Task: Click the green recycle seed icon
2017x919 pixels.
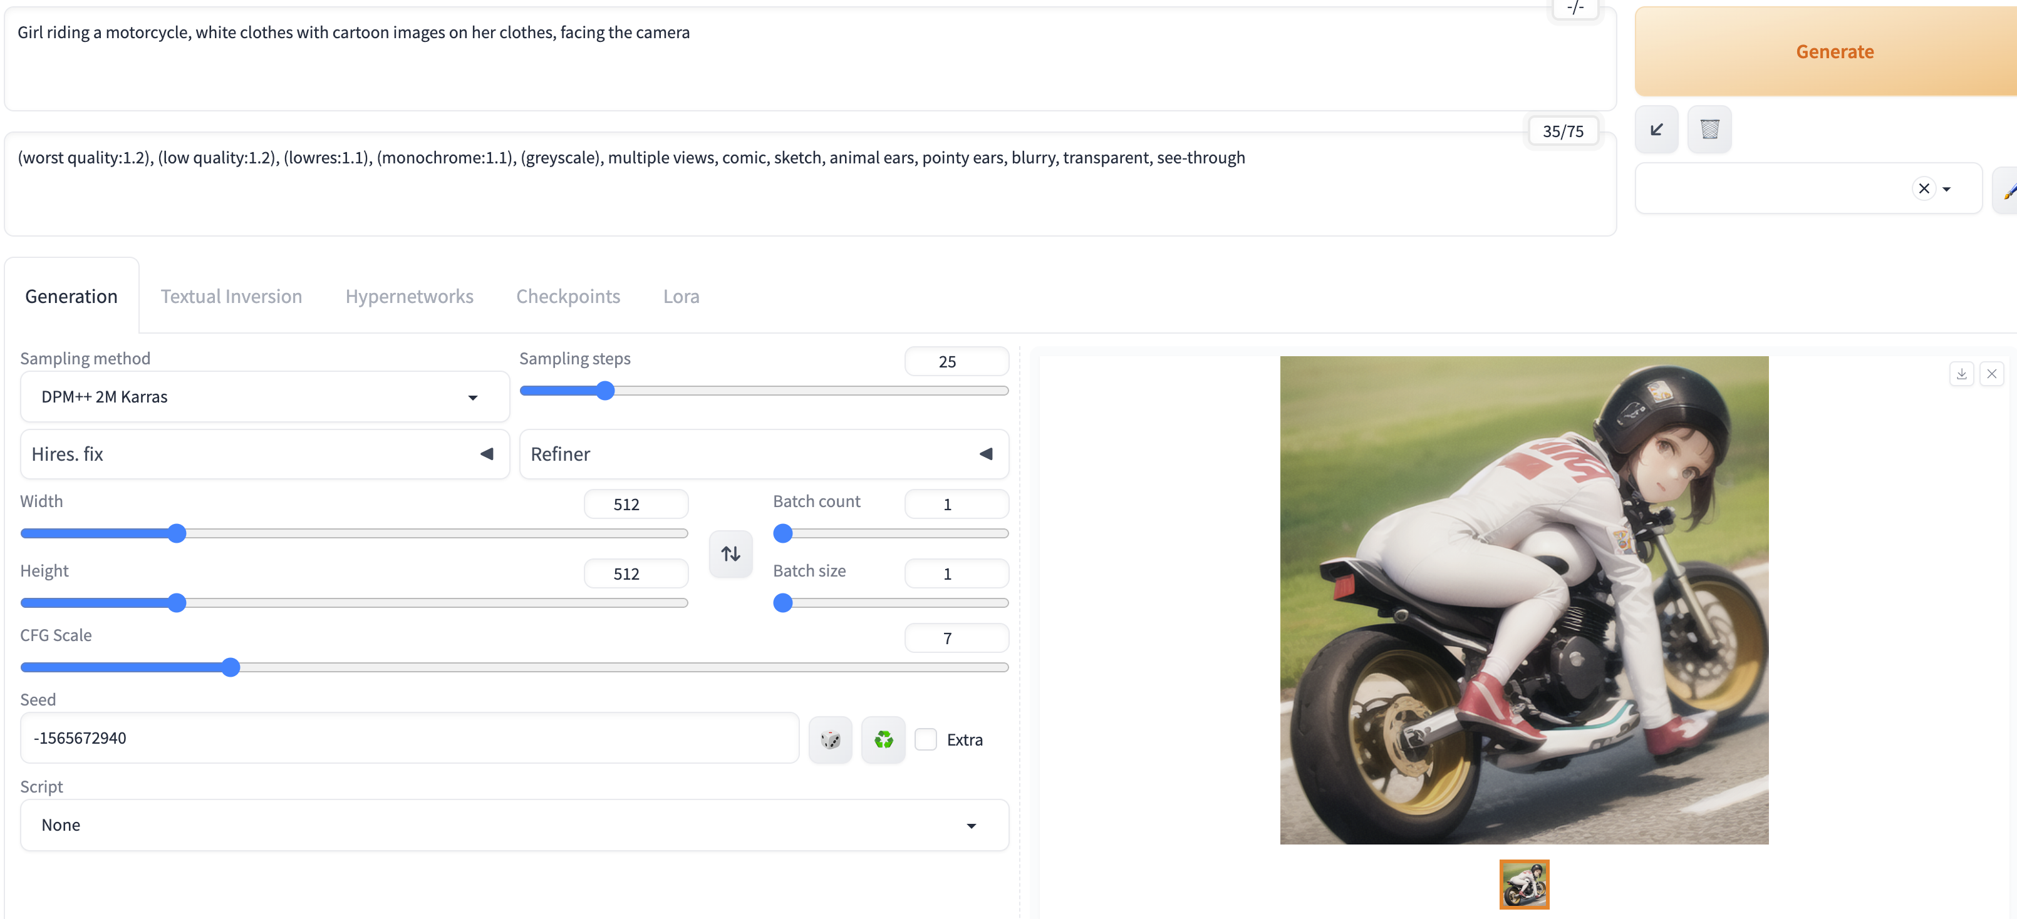Action: pyautogui.click(x=883, y=739)
